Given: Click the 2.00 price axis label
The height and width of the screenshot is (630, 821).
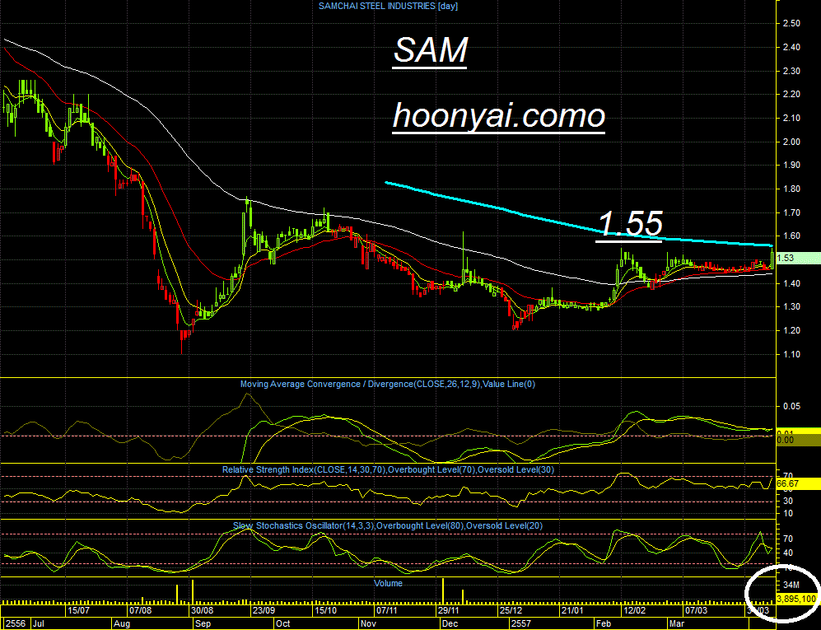Looking at the screenshot, I should [791, 142].
